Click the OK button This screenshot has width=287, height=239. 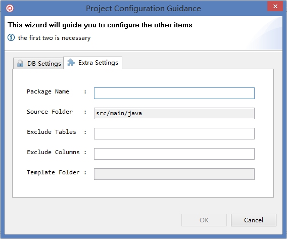click(x=204, y=220)
